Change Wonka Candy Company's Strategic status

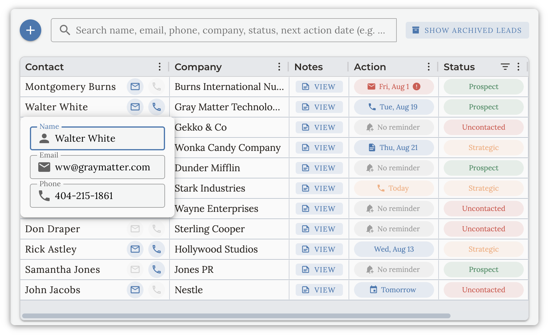pyautogui.click(x=483, y=148)
